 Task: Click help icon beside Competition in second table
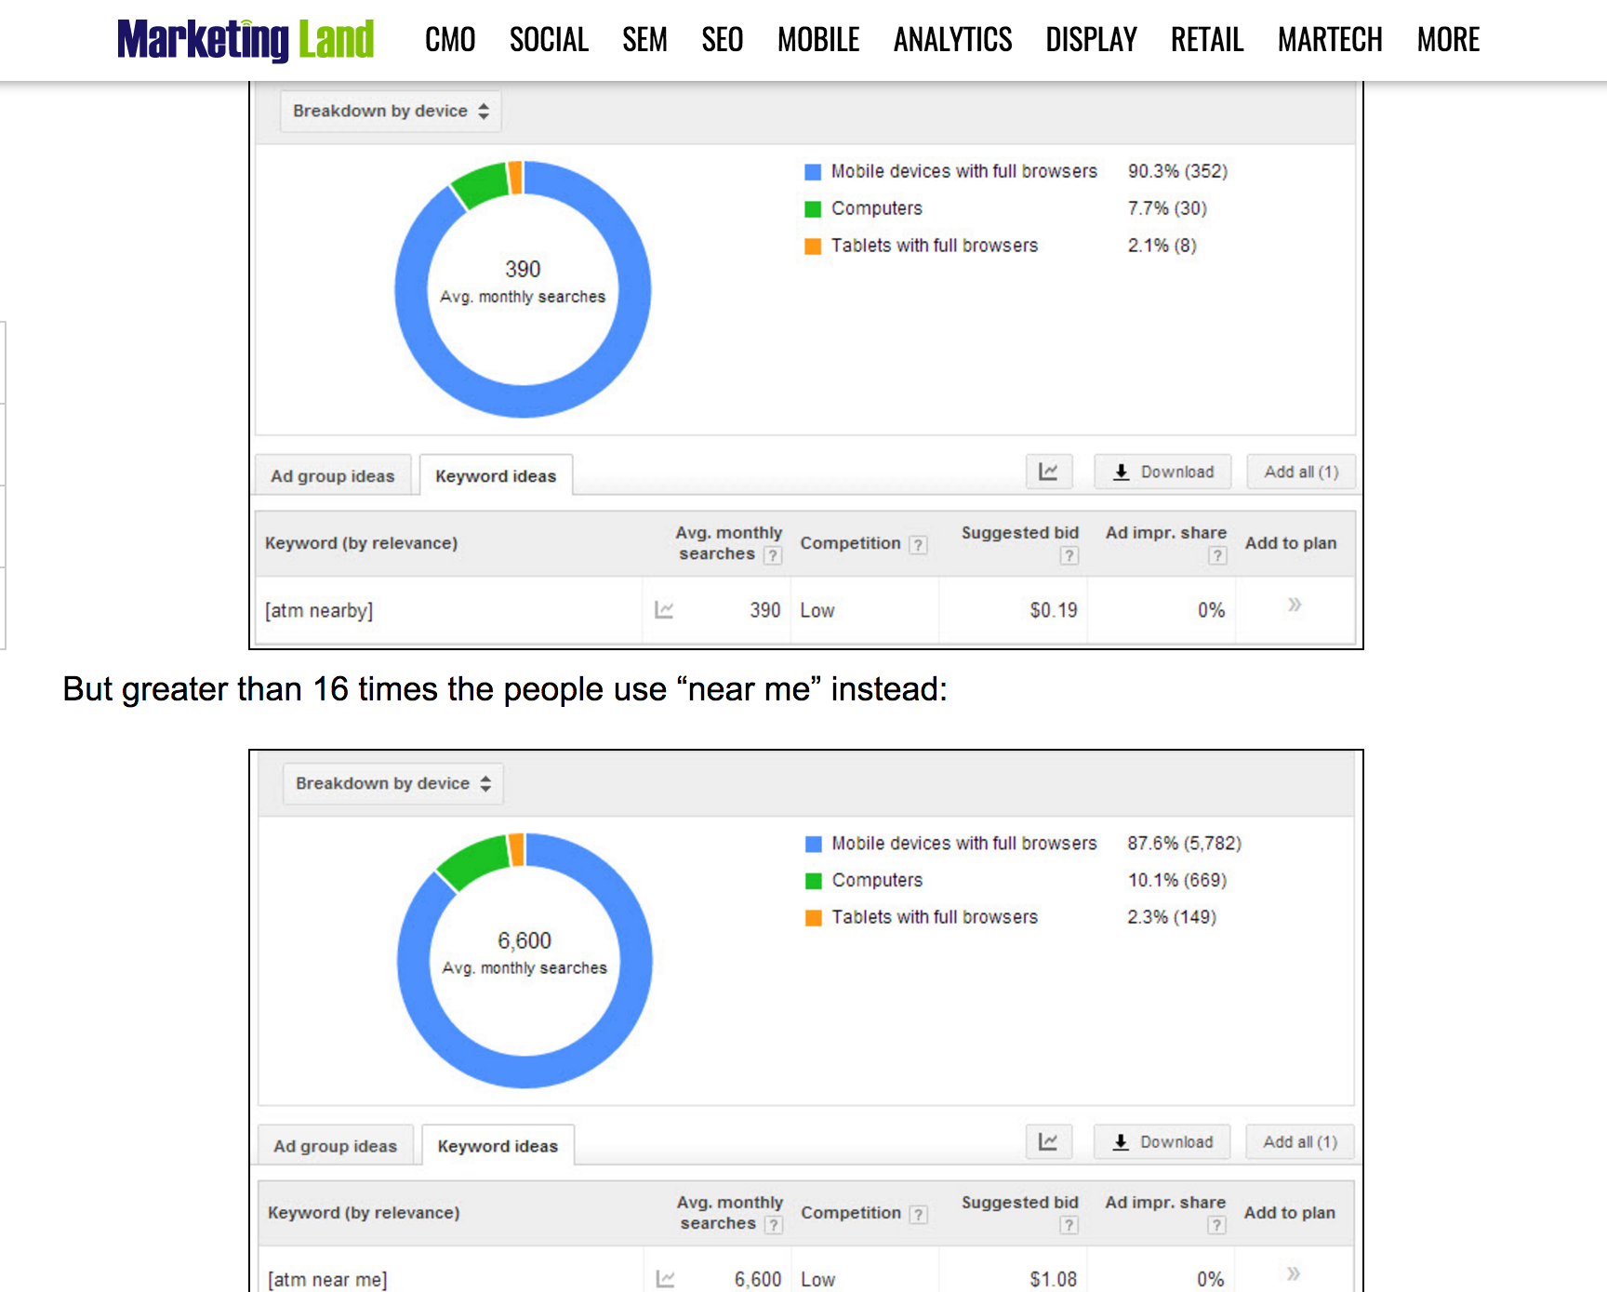pos(919,1214)
